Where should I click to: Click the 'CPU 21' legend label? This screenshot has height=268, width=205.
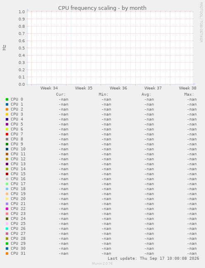[18, 204]
